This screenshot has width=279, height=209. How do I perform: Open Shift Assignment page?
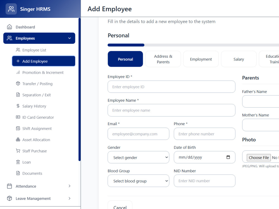(44, 128)
